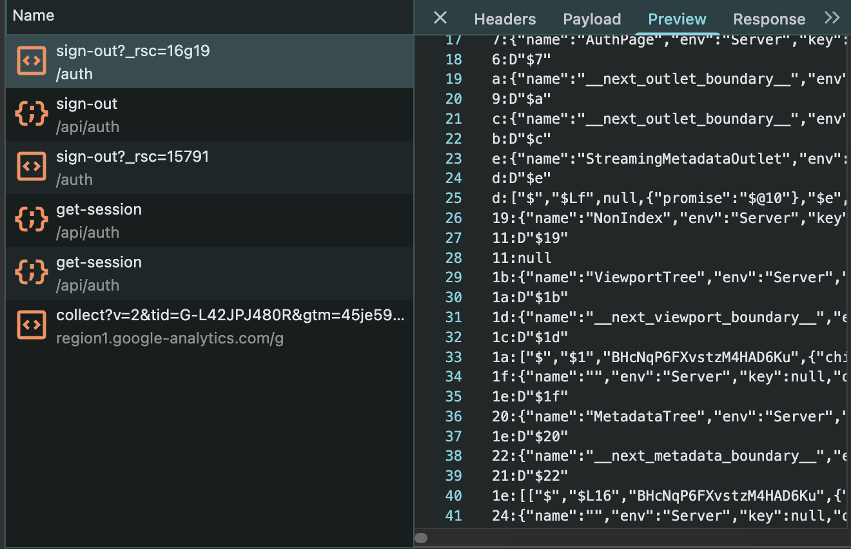The width and height of the screenshot is (851, 549).
Task: Click the JSON icon of second get-session
Action: [x=31, y=273]
